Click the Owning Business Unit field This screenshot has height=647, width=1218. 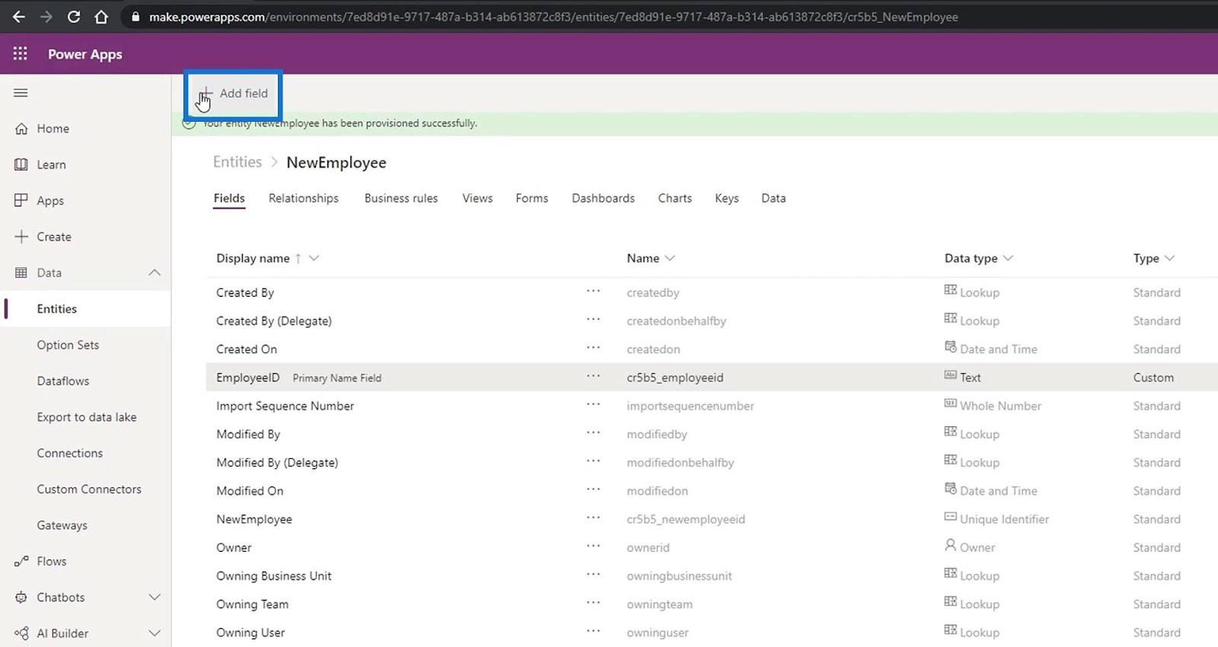274,575
